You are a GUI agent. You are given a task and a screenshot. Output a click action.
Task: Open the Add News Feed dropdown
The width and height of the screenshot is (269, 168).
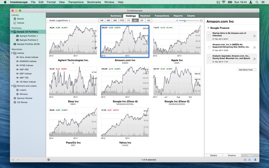tap(247, 70)
